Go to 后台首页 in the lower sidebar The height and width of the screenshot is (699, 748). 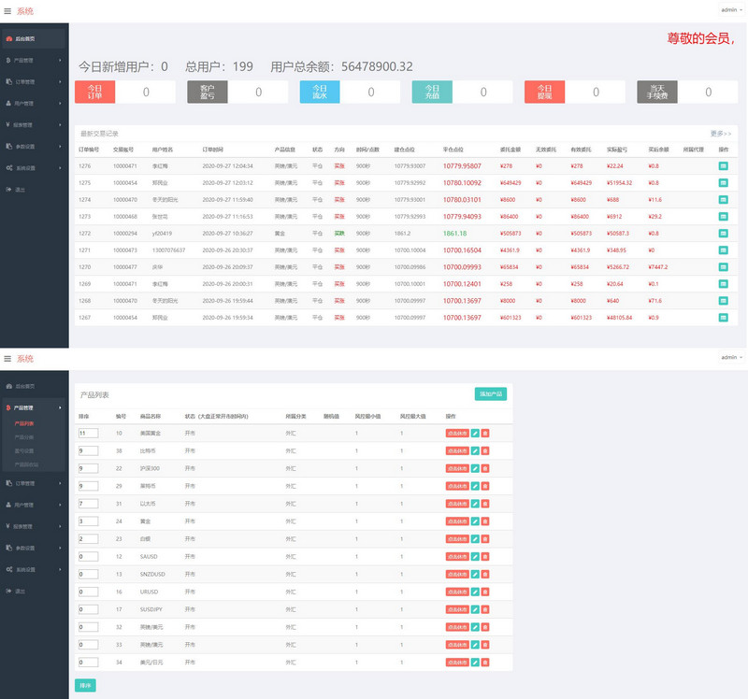[x=34, y=386]
